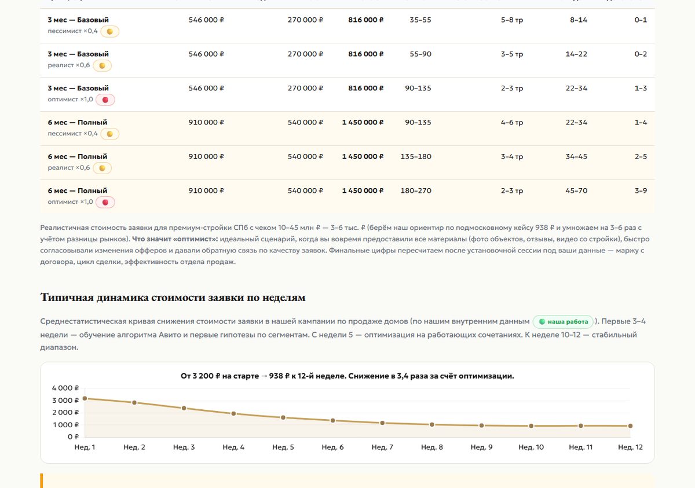The height and width of the screenshot is (488, 695).
Task: Click the Нед. 9 axis label
Action: [481, 447]
